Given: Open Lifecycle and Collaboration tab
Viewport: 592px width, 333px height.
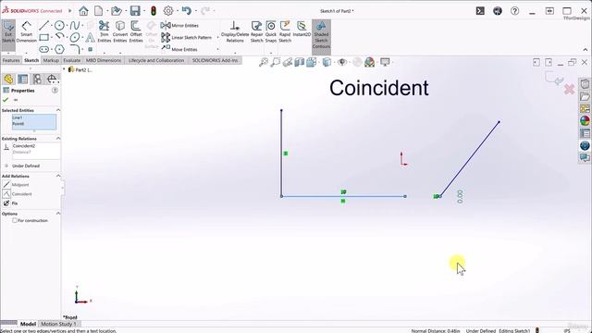Looking at the screenshot, I should point(156,60).
